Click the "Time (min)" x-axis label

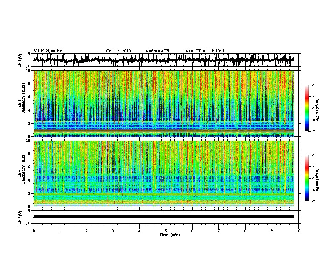tap(170, 235)
